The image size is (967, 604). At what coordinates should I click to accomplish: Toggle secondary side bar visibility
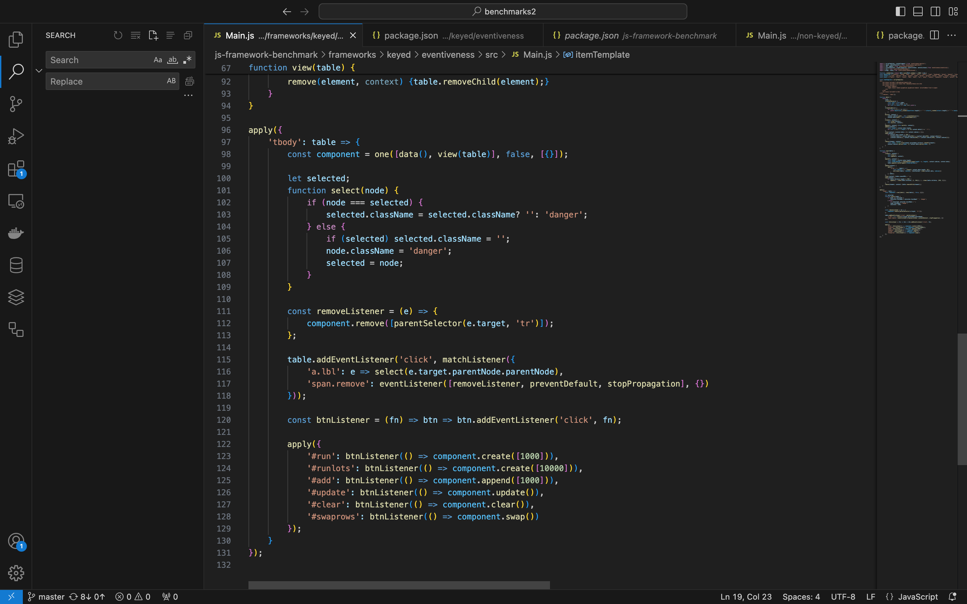point(935,12)
